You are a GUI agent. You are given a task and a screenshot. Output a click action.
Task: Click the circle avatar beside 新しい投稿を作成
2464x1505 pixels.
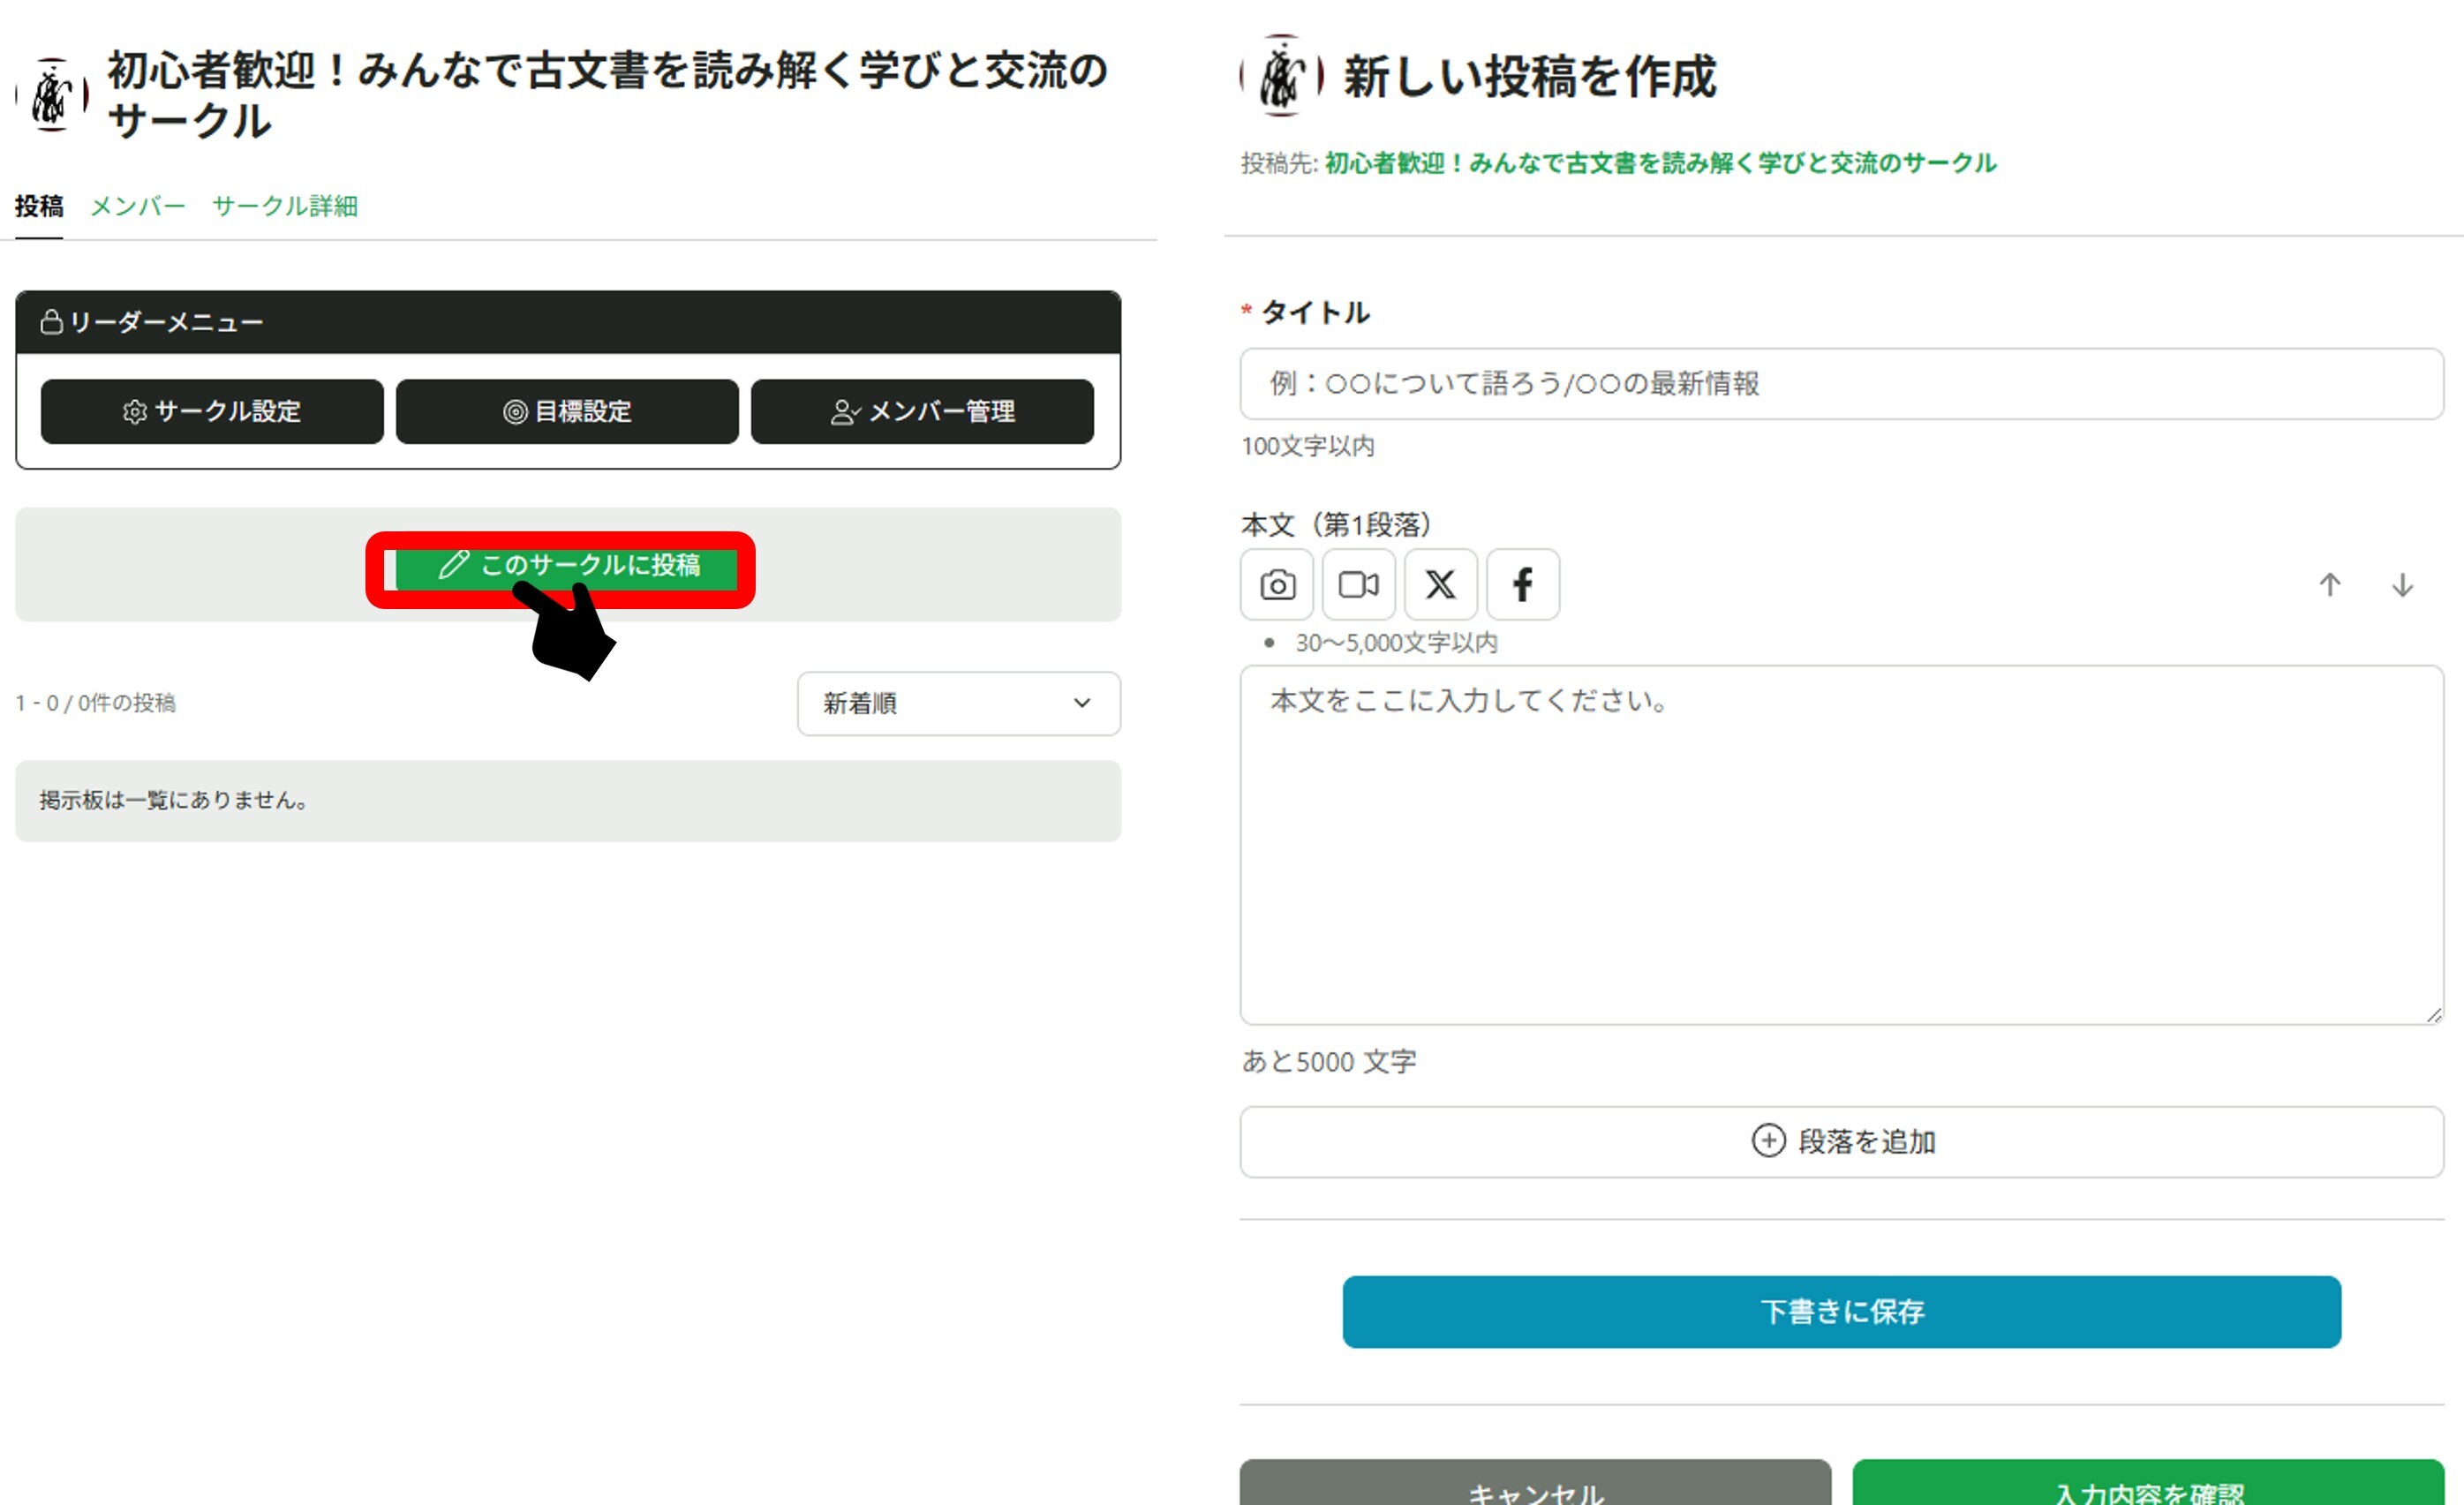point(1282,76)
